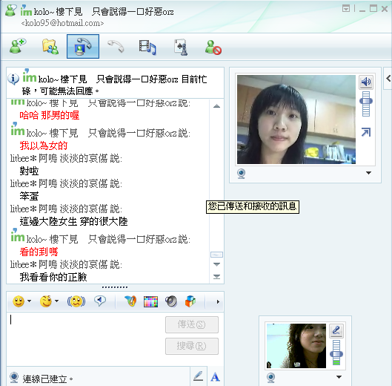Open the media sharing film-and-music icon
This screenshot has height=386, width=392.
[147, 47]
